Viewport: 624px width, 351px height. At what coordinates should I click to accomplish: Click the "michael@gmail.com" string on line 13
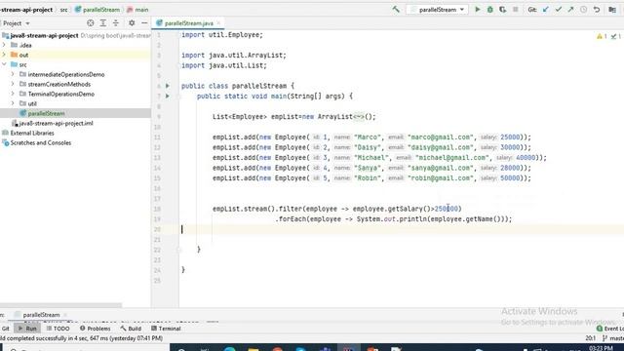pyautogui.click(x=452, y=158)
